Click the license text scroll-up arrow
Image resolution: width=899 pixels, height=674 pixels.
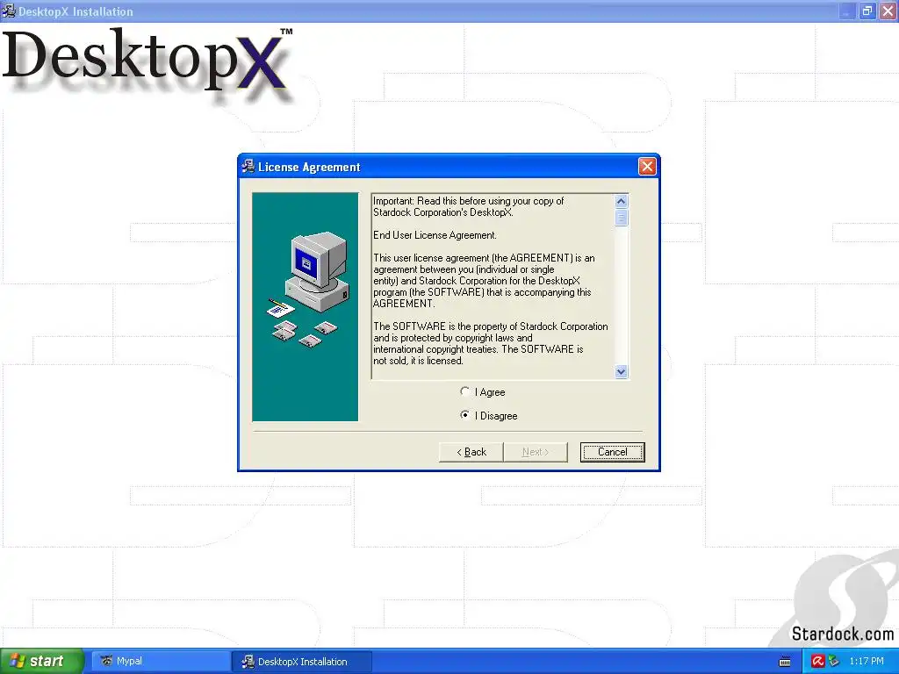pos(621,202)
